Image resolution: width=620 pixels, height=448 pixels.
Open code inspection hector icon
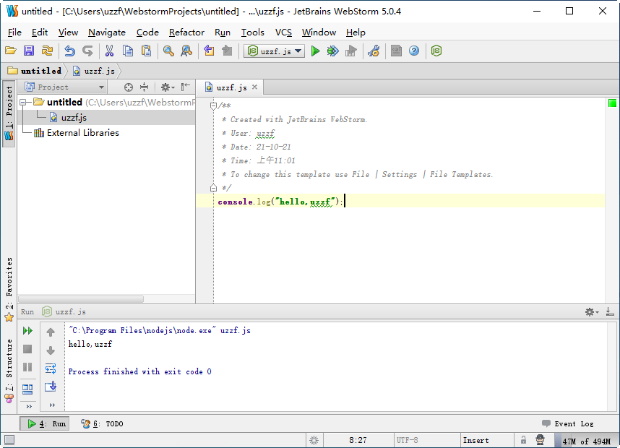(540, 440)
